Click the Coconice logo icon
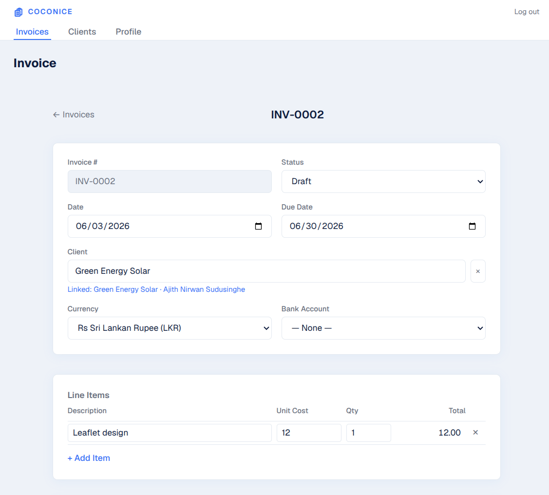Viewport: 549px width, 495px height. point(18,12)
